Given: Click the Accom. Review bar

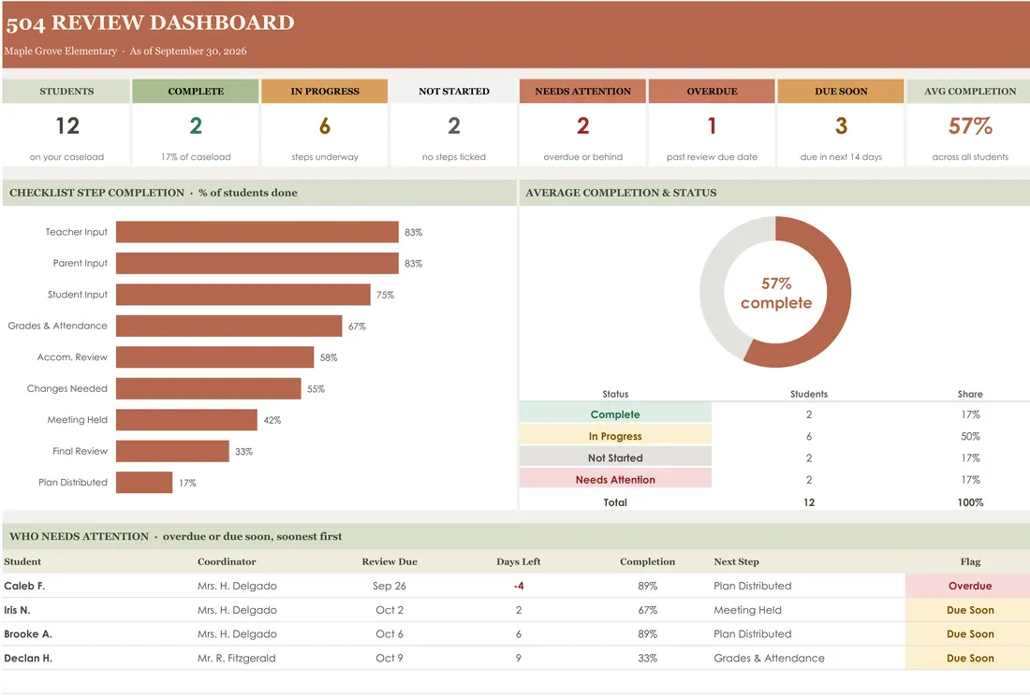Looking at the screenshot, I should pyautogui.click(x=214, y=357).
